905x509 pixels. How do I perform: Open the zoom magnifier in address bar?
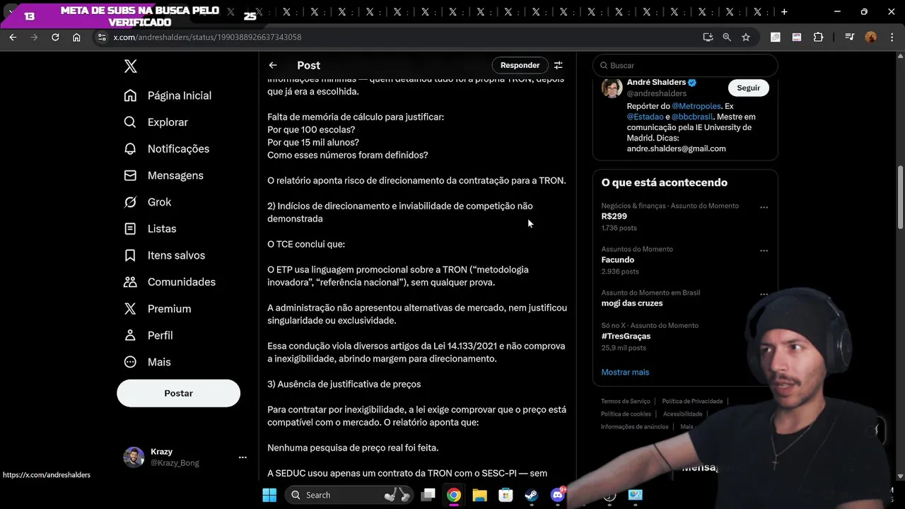727,37
